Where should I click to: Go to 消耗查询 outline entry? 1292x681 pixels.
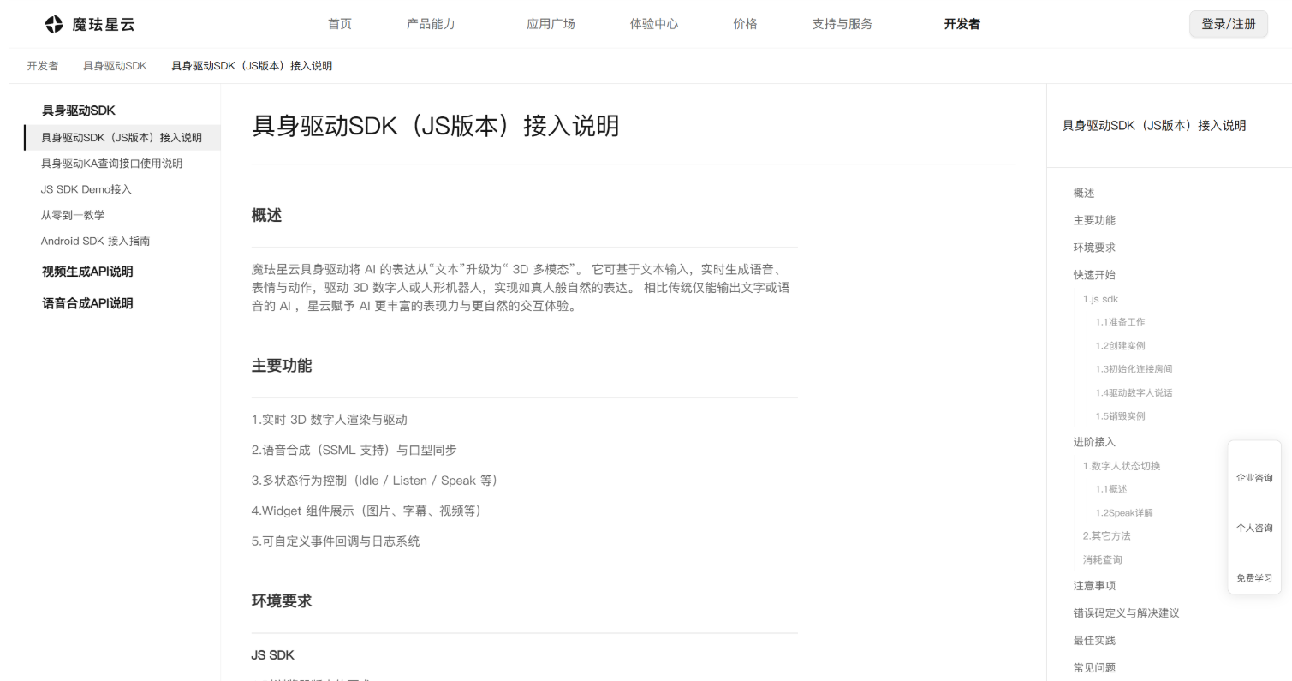[1102, 560]
